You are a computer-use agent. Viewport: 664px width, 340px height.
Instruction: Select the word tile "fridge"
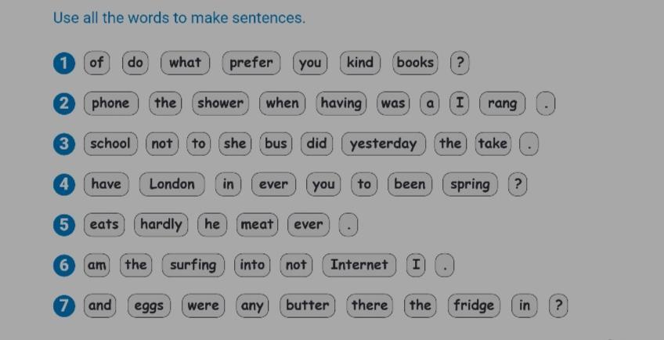click(474, 306)
